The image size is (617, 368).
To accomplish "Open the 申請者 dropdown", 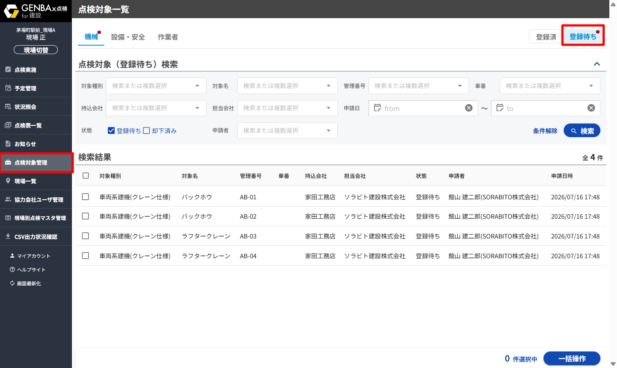I will coord(287,130).
